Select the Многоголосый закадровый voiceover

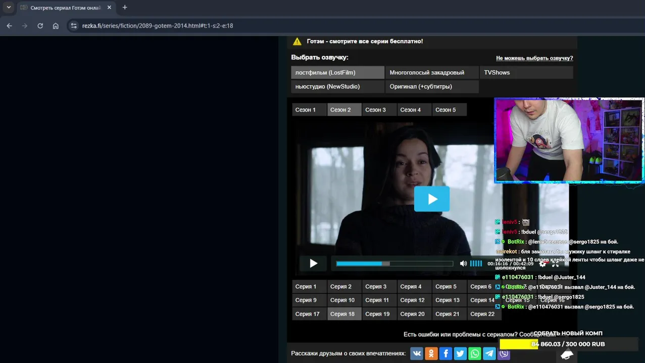pyautogui.click(x=432, y=73)
